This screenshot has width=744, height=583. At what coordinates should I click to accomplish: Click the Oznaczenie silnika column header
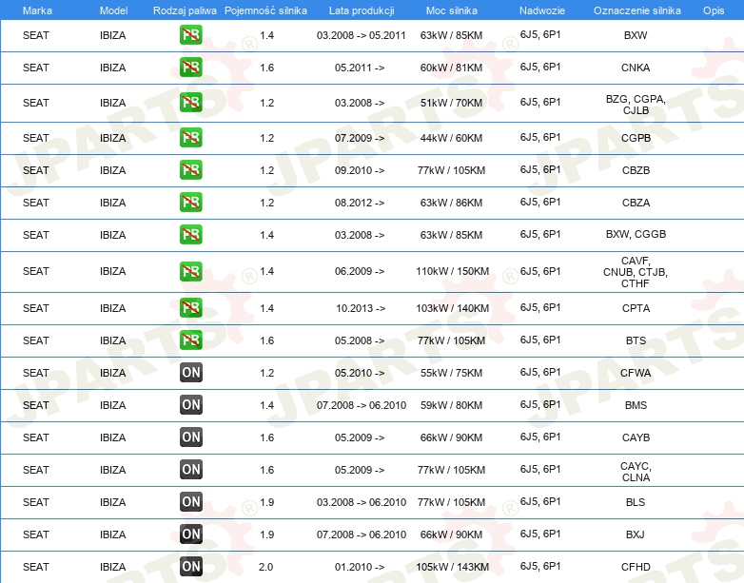pyautogui.click(x=637, y=10)
